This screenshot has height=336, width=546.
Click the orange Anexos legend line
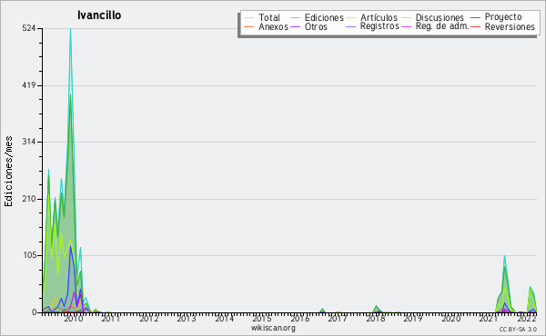(248, 27)
